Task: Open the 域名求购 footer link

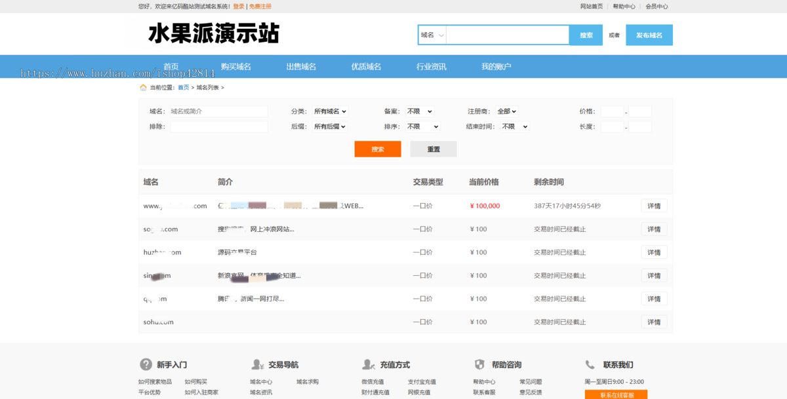Action: pyautogui.click(x=308, y=381)
